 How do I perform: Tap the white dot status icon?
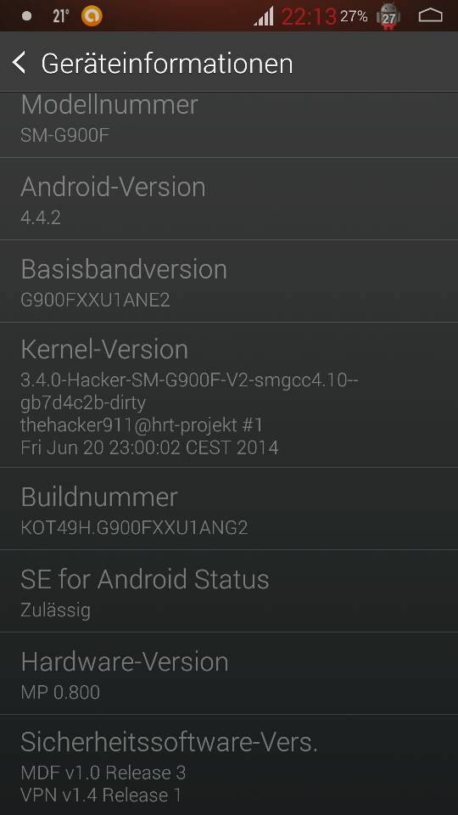tap(27, 16)
